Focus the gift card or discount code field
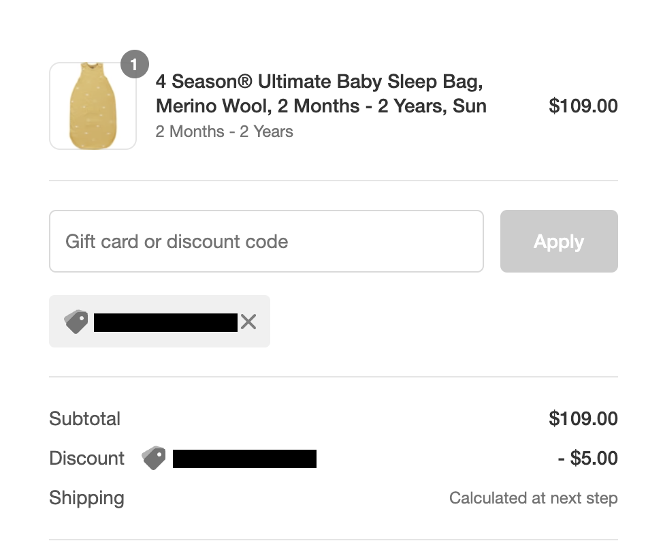The image size is (663, 556). pos(266,241)
